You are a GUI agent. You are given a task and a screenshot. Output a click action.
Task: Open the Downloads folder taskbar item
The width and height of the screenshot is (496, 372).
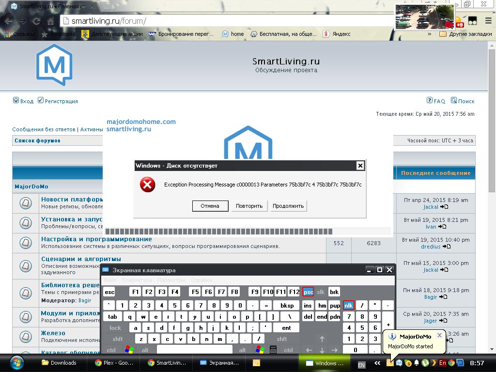[x=60, y=363]
